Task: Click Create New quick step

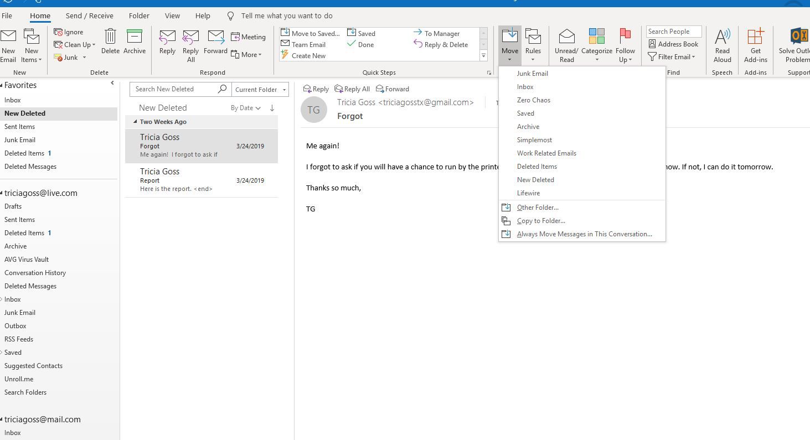Action: (303, 56)
